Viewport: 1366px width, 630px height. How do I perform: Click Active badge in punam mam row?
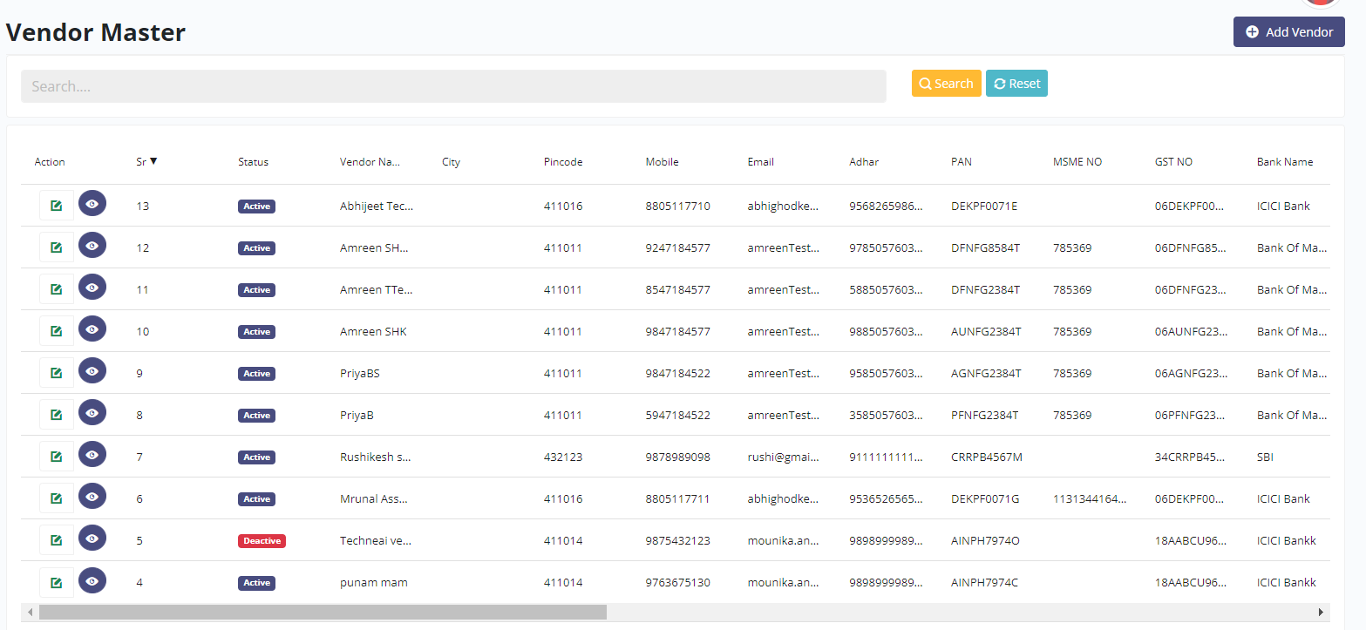[x=256, y=583]
